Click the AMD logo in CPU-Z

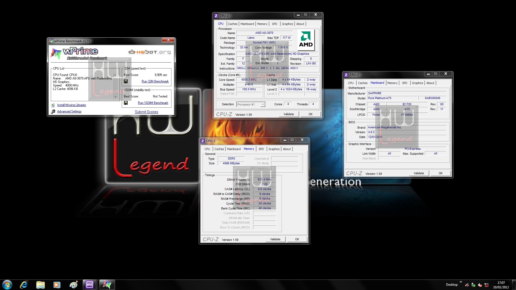(x=306, y=40)
